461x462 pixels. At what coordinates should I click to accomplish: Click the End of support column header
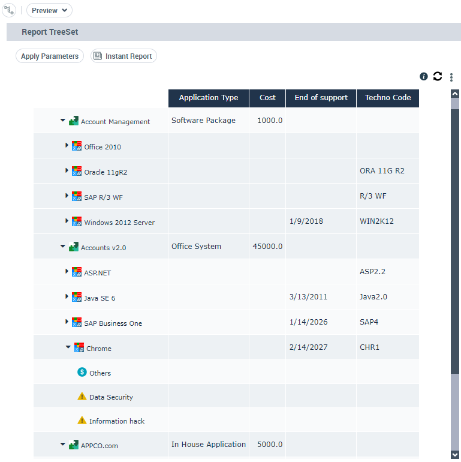[321, 98]
